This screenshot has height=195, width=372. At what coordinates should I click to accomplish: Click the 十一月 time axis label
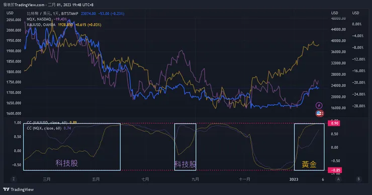[x=245, y=179]
